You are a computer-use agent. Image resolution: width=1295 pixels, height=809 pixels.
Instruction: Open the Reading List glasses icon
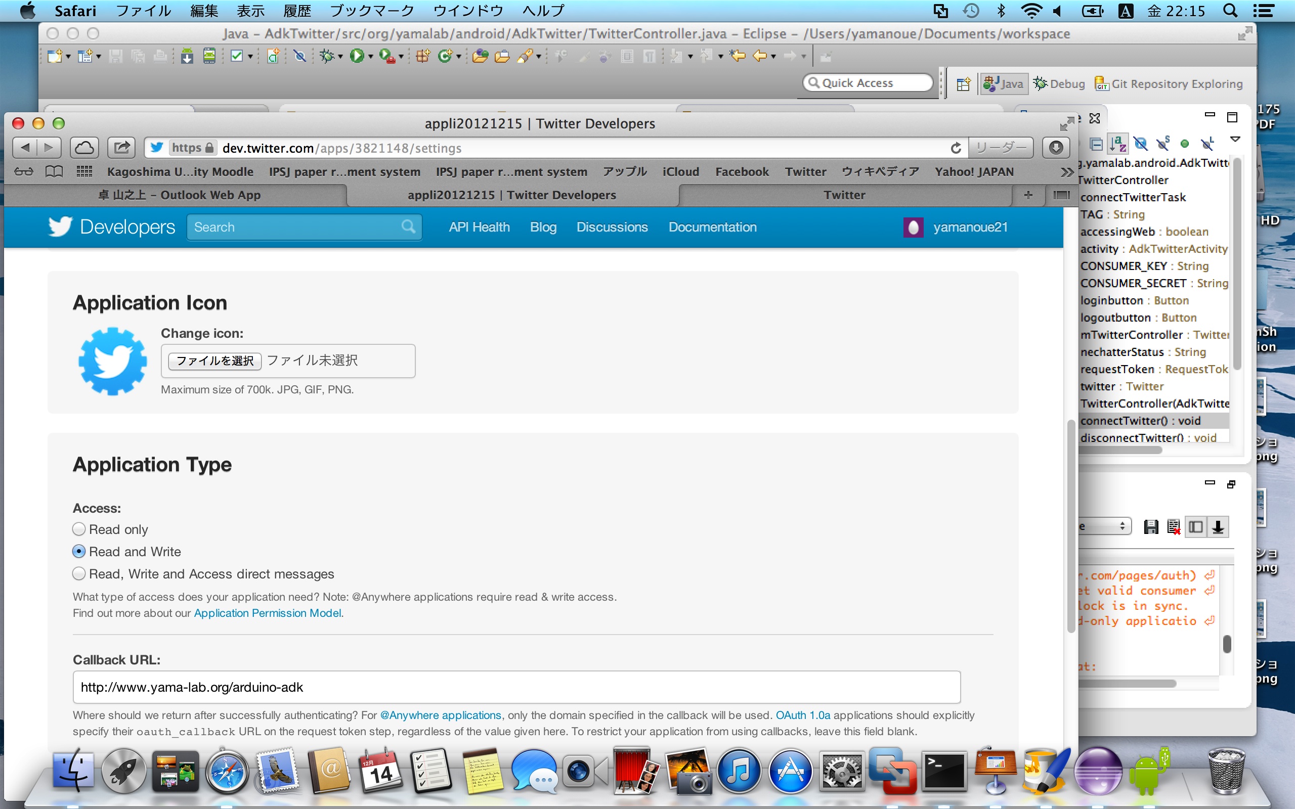click(x=24, y=172)
